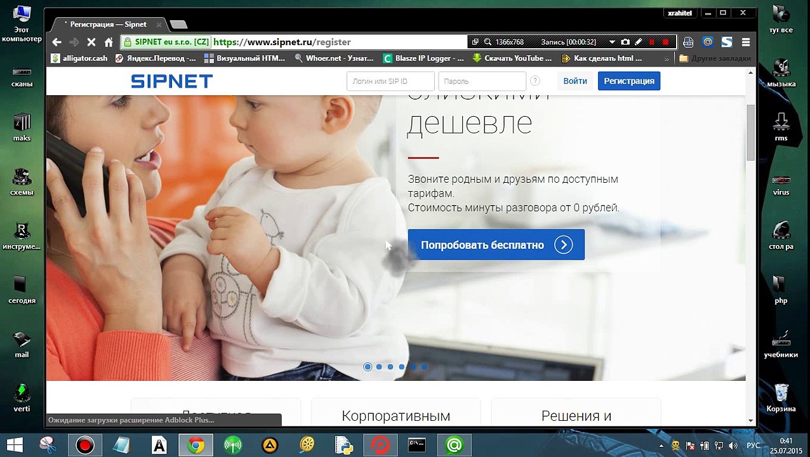Open the AIMP orange triangle taskbar icon
The image size is (810, 457).
pyautogui.click(x=270, y=445)
